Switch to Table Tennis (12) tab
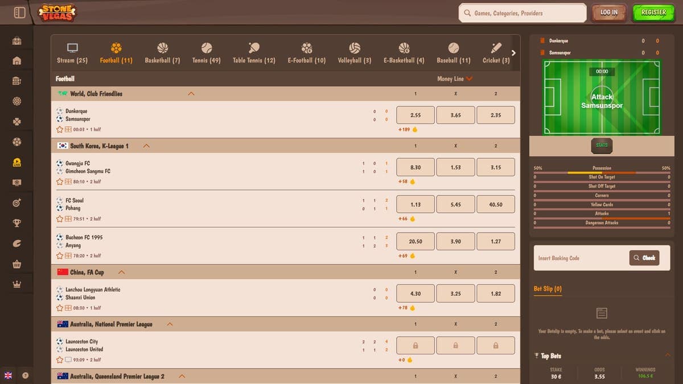This screenshot has width=683, height=384. tap(254, 53)
